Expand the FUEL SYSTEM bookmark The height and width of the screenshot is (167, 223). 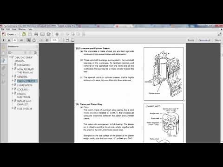13,108
